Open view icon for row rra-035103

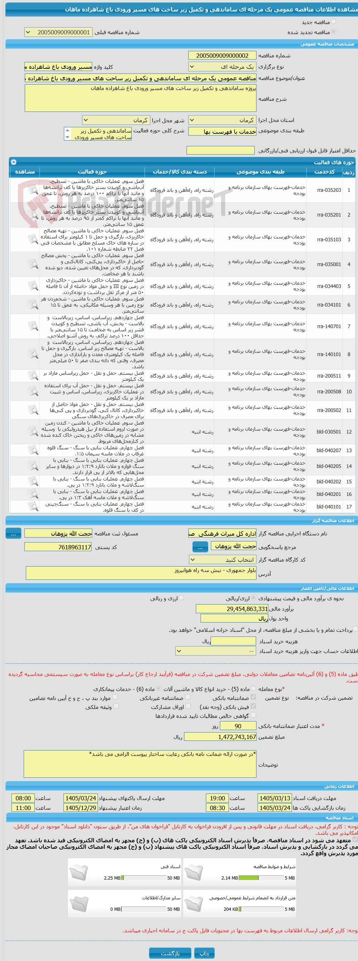tap(33, 240)
